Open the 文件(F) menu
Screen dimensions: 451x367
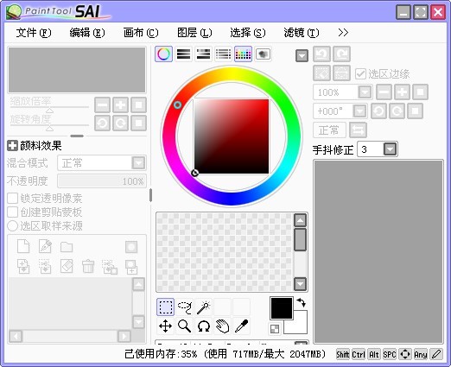point(34,33)
